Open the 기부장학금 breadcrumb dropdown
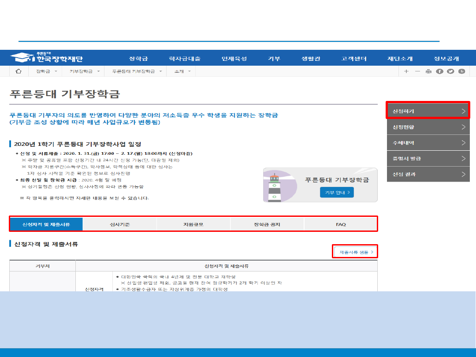 [84, 71]
